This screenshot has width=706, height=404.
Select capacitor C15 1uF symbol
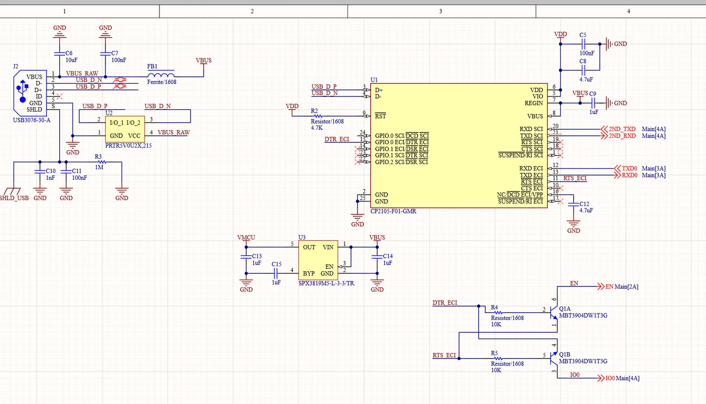(276, 273)
